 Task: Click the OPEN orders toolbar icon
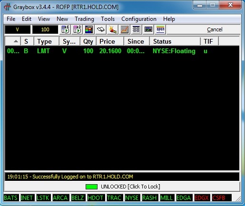pyautogui.click(x=160, y=29)
